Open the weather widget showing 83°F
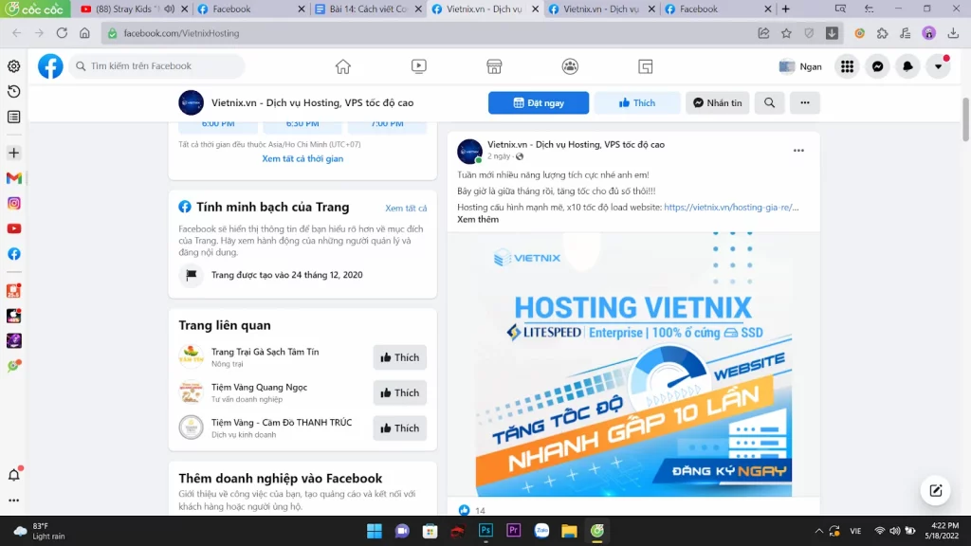Image resolution: width=971 pixels, height=546 pixels. pos(40,531)
